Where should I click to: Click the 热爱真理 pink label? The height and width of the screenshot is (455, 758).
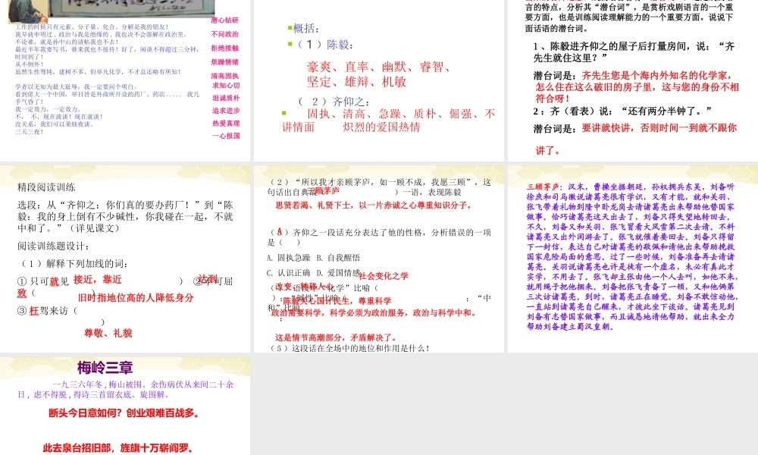pos(225,123)
